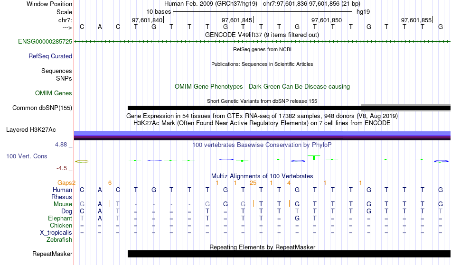Click the gap count 6 in Gaps row
Viewport: 451px width, 265px height.
click(110, 183)
